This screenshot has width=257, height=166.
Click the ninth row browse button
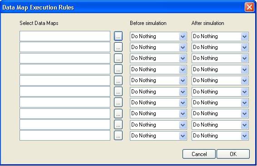[x=118, y=125]
